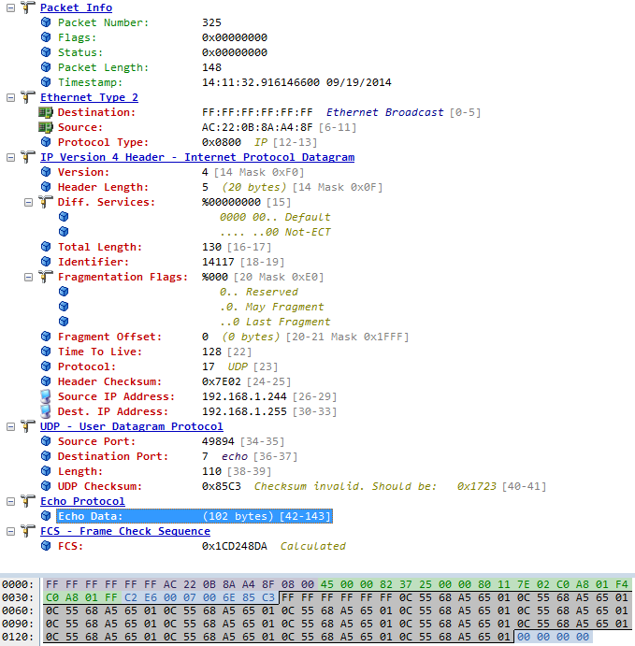Select Dest. IP Address 192.168.1.255
Screen dimensions: 635x646
click(x=197, y=411)
